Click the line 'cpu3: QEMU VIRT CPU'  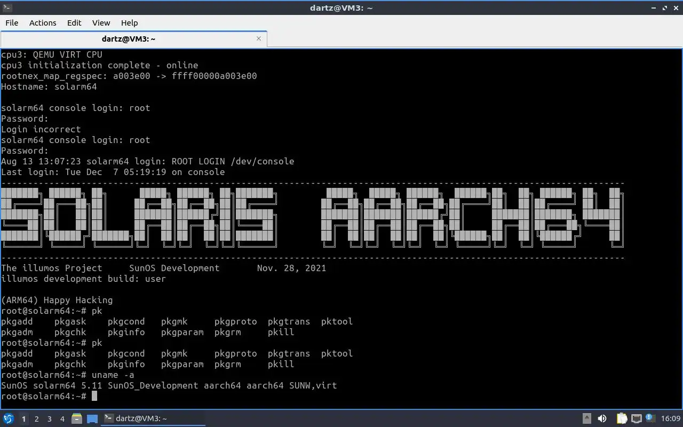point(52,54)
